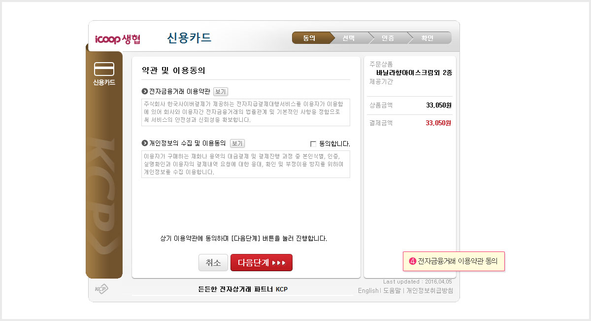Click the 든든한 전자상거래 파트너 KCP text
This screenshot has width=591, height=321.
[x=243, y=289]
